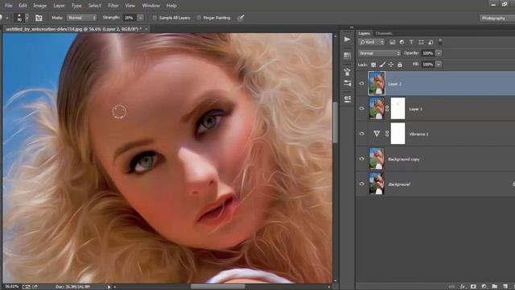515x290 pixels.
Task: Open the layer blend mode dropdown
Action: [x=379, y=53]
